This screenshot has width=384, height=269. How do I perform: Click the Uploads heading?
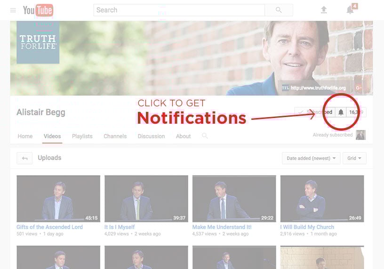pos(49,158)
